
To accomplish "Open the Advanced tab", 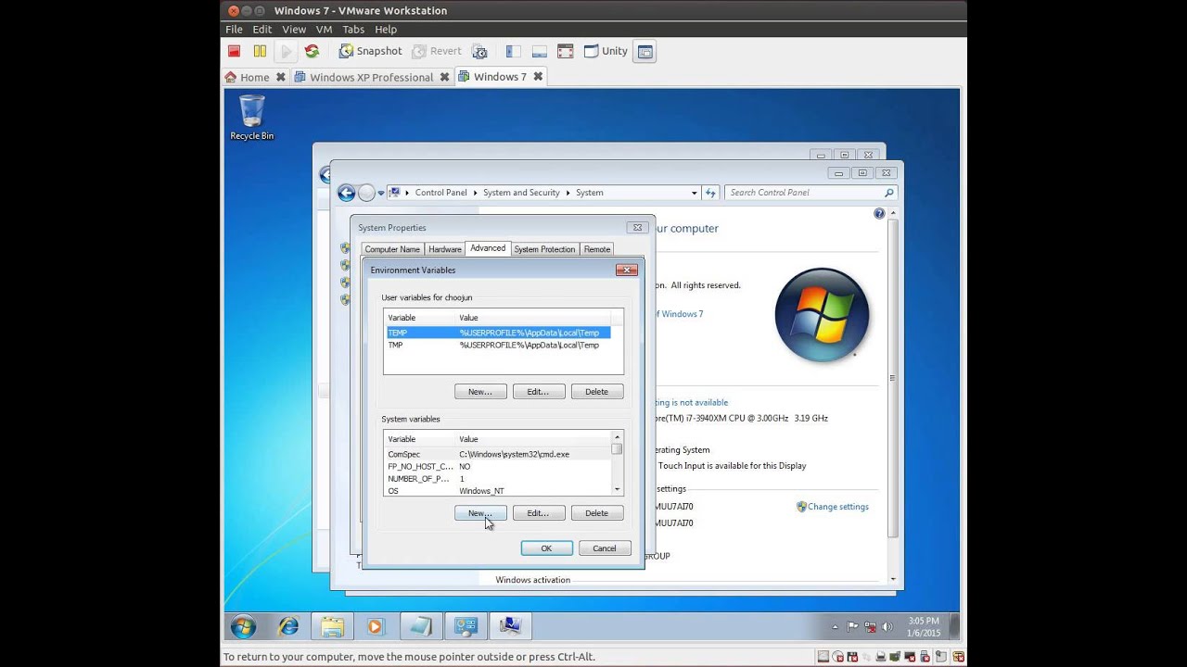I will pyautogui.click(x=488, y=248).
